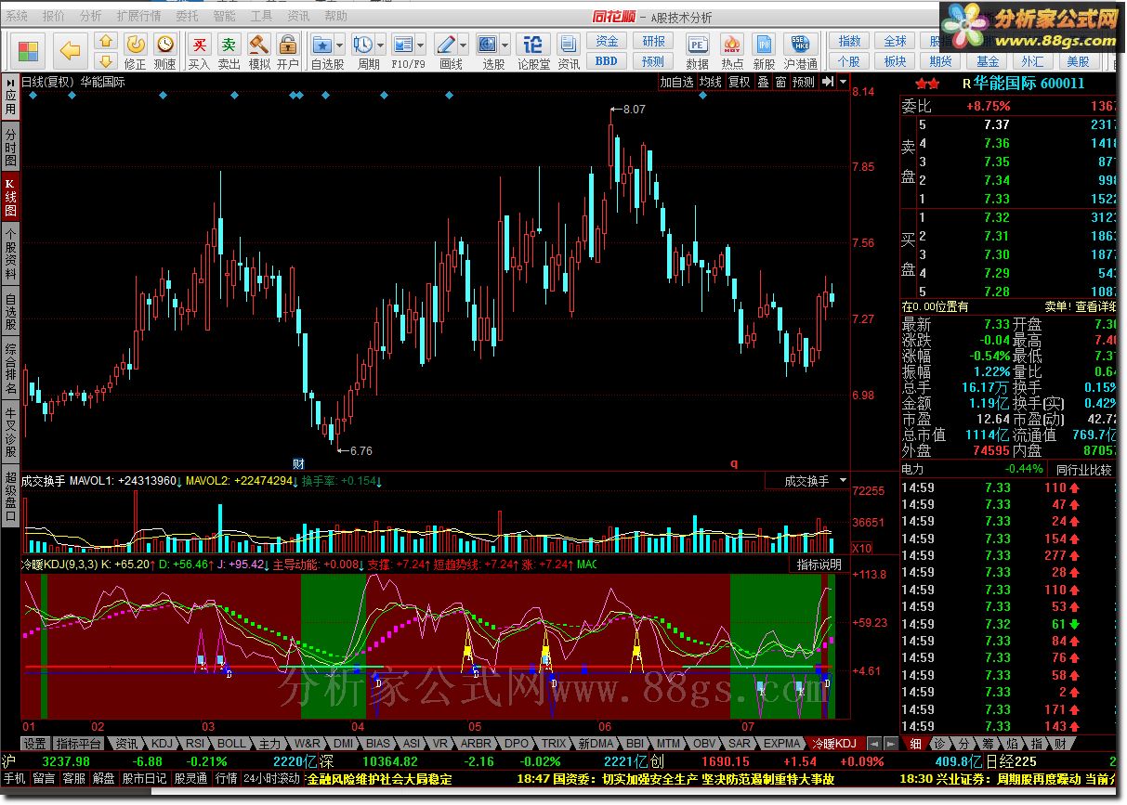Click the 卖出 sell icon
The width and height of the screenshot is (1127, 805).
coord(229,51)
